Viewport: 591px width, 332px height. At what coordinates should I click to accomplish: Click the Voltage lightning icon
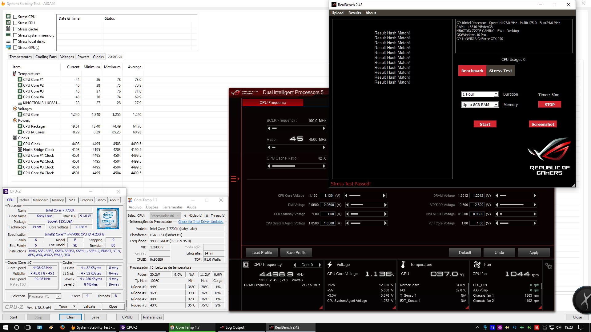coord(330,265)
